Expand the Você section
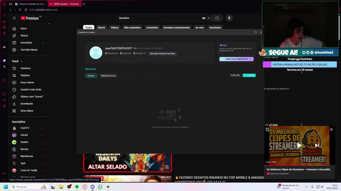The width and height of the screenshot is (341, 191). coord(17,61)
